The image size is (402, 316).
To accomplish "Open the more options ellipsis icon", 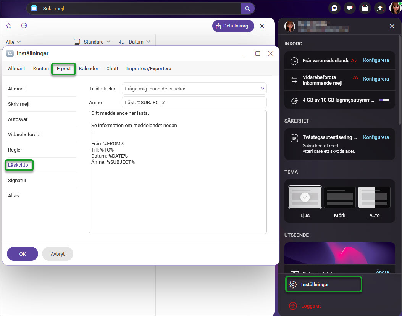I will [x=24, y=26].
